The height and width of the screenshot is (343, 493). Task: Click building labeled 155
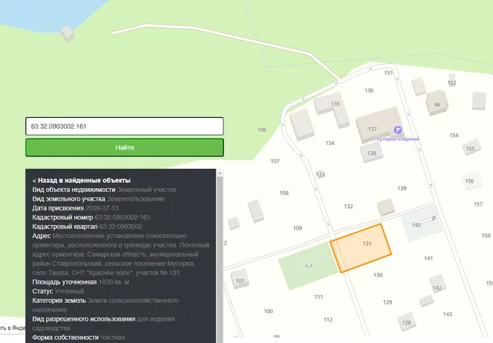click(x=471, y=148)
